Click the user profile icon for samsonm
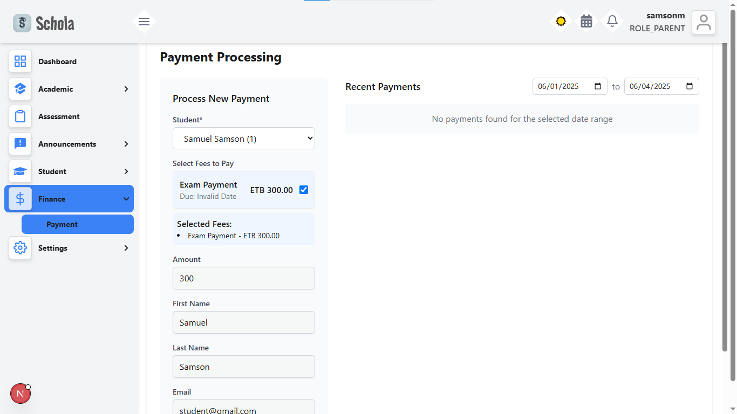This screenshot has width=737, height=414. point(704,22)
